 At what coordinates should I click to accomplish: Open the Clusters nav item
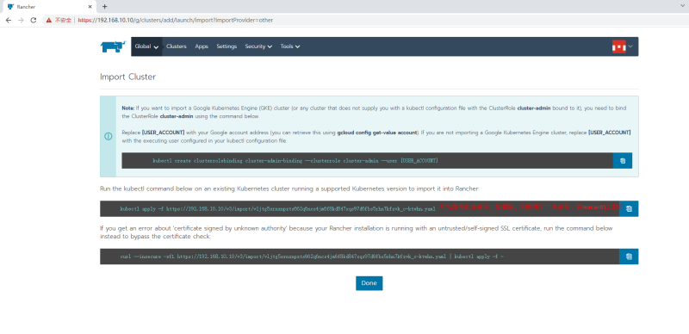(177, 46)
